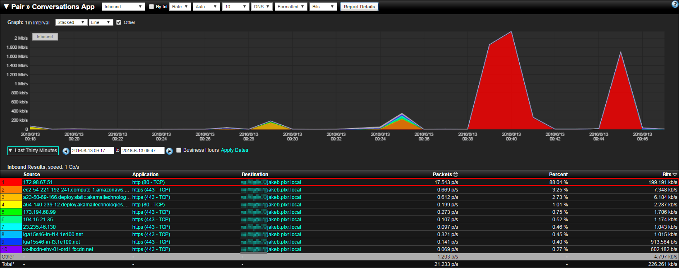The width and height of the screenshot is (679, 268).
Task: Open source 172.98.67.51
Action: tap(38, 182)
